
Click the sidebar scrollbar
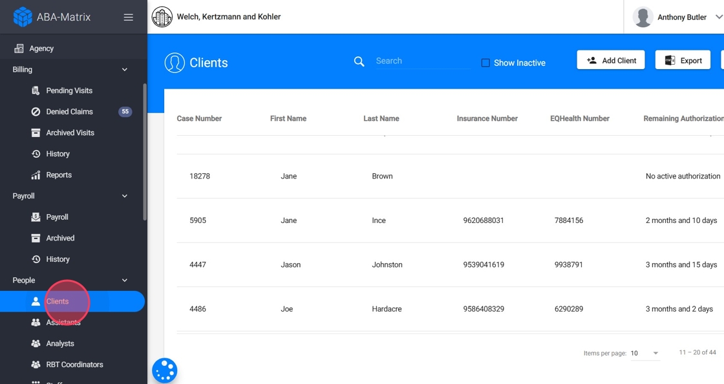click(145, 152)
